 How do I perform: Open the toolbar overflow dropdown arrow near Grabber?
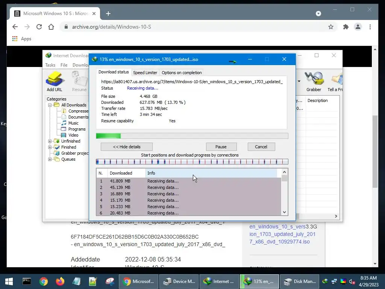click(x=299, y=81)
